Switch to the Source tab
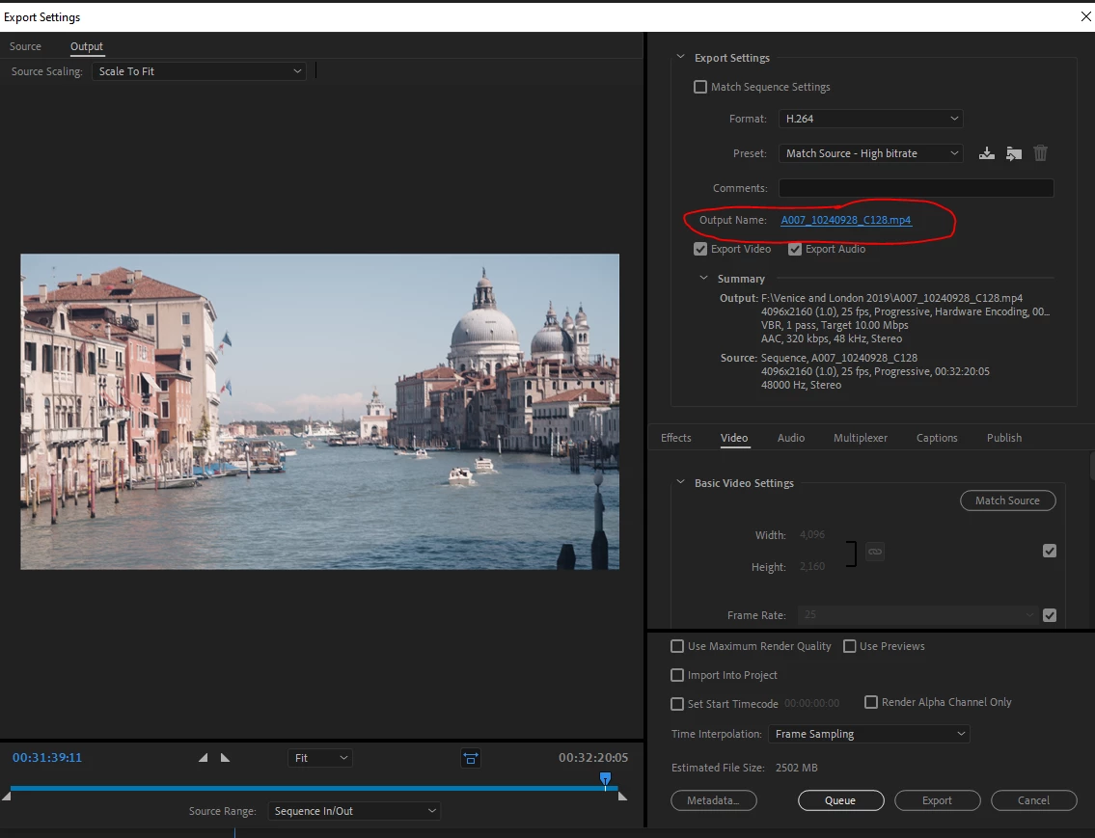Image resolution: width=1095 pixels, height=838 pixels. click(x=25, y=46)
